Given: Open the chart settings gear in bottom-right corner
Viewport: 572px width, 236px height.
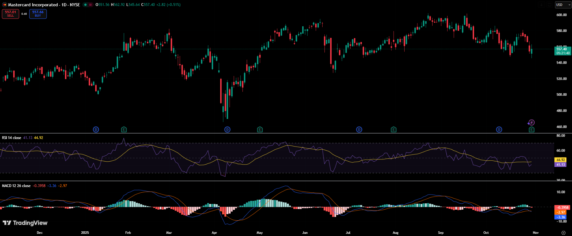Looking at the screenshot, I should pos(563,233).
